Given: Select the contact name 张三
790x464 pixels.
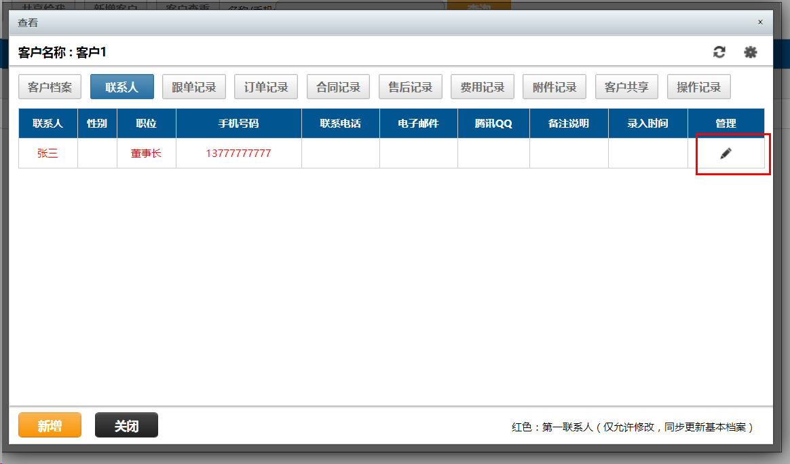Looking at the screenshot, I should 48,154.
